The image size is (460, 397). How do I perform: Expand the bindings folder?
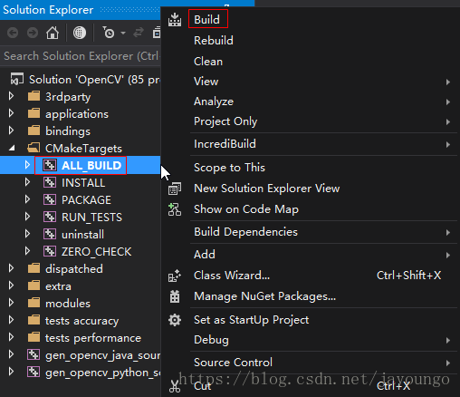click(12, 131)
